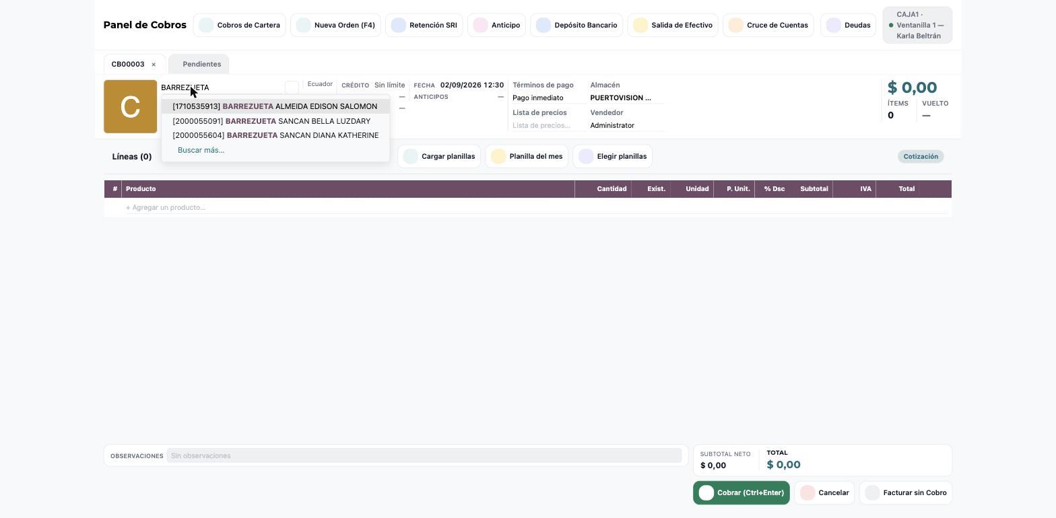This screenshot has width=1056, height=518.
Task: Click the Buscar más... link
Action: [x=201, y=150]
